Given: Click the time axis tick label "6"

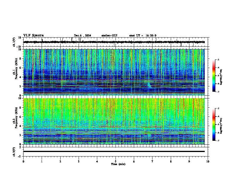Looking at the screenshot, I should [x=134, y=161].
